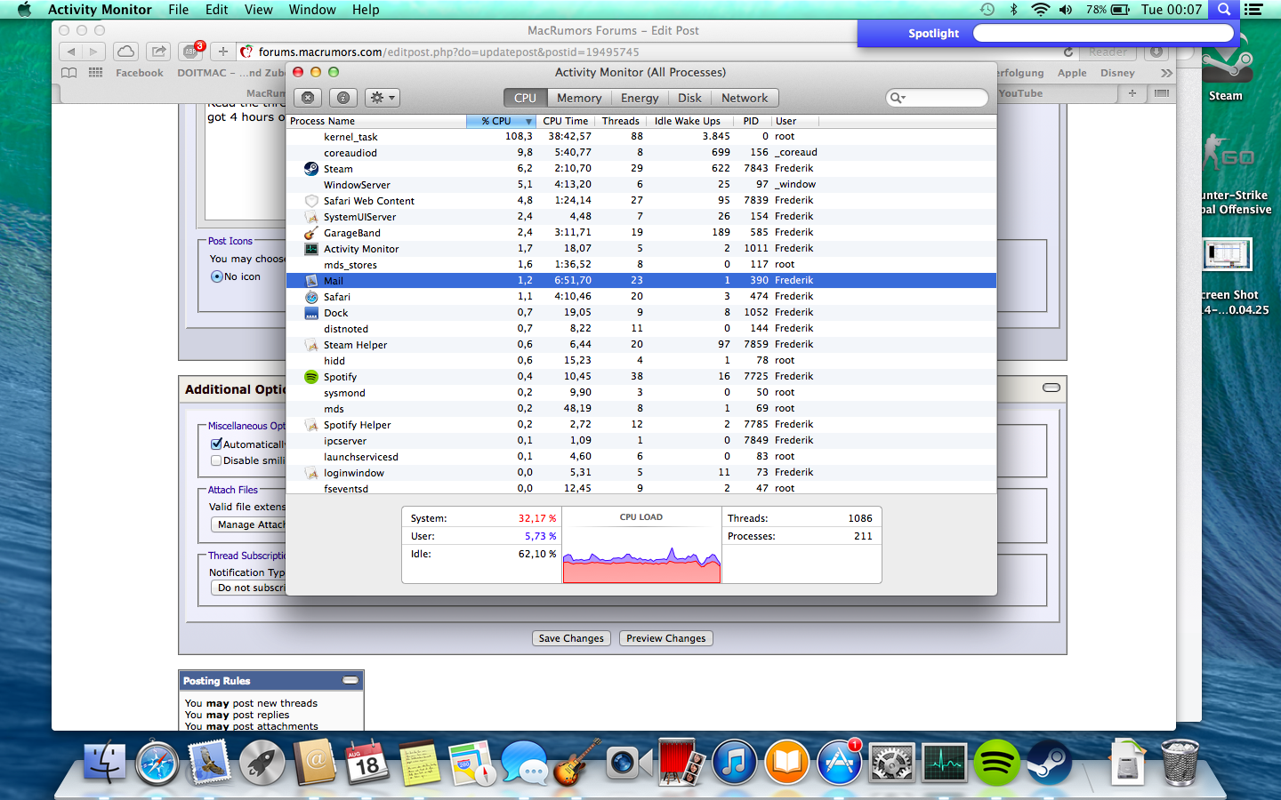1281x800 pixels.
Task: Switch to the Network tab
Action: pos(745,98)
